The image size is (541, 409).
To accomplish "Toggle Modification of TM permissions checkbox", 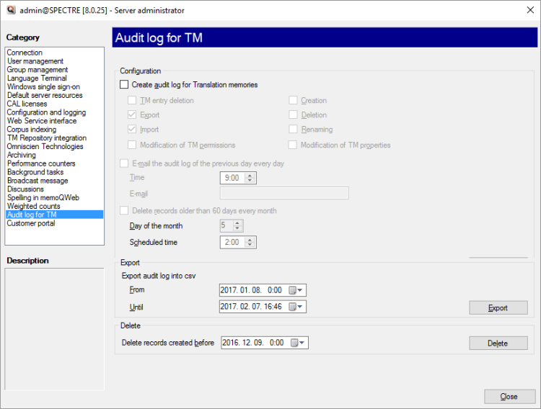I will click(x=132, y=145).
